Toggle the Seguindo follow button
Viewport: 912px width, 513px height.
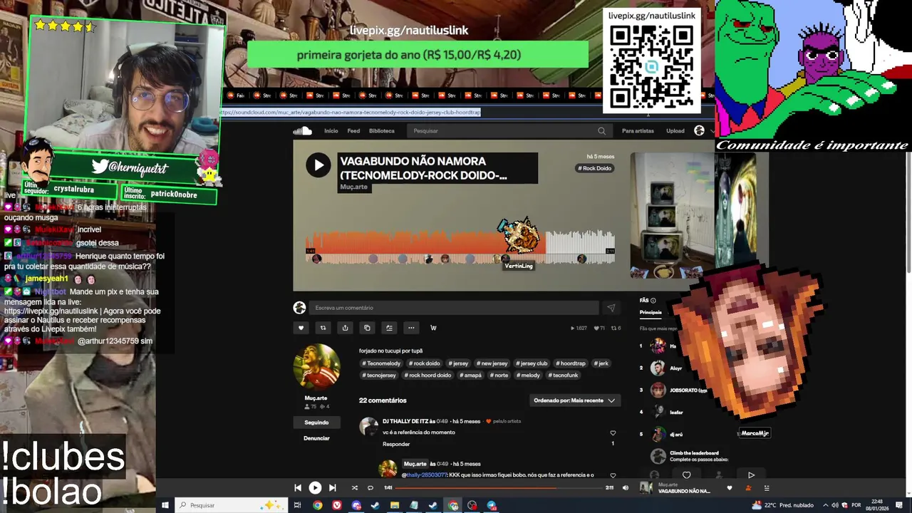point(316,423)
